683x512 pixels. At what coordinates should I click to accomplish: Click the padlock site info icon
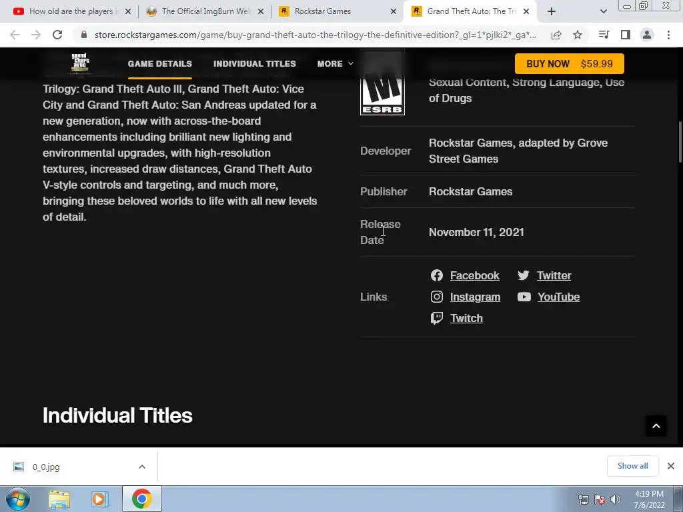(84, 35)
